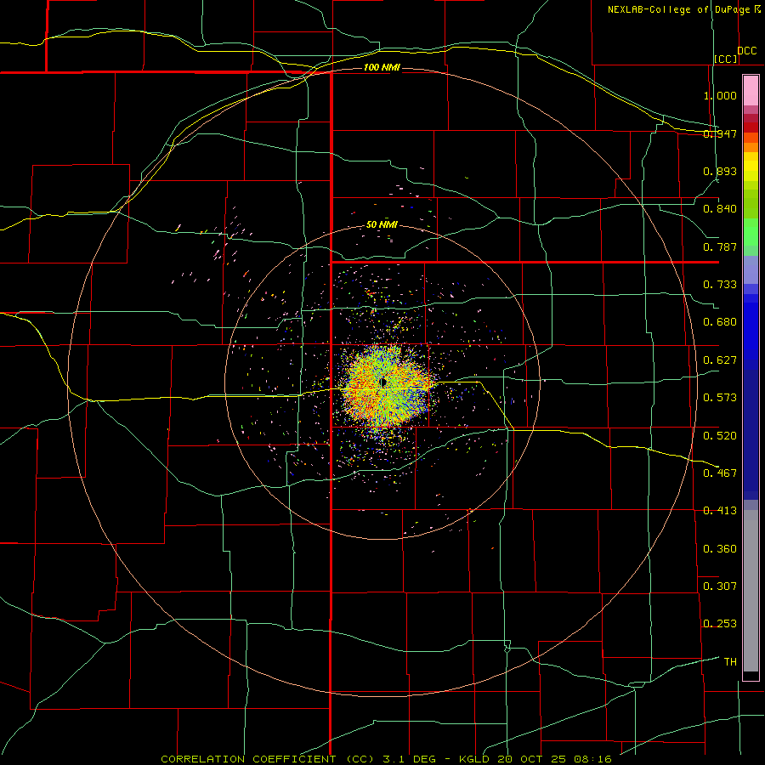Click the 0.360 legend value
765x765 pixels.
(720, 549)
